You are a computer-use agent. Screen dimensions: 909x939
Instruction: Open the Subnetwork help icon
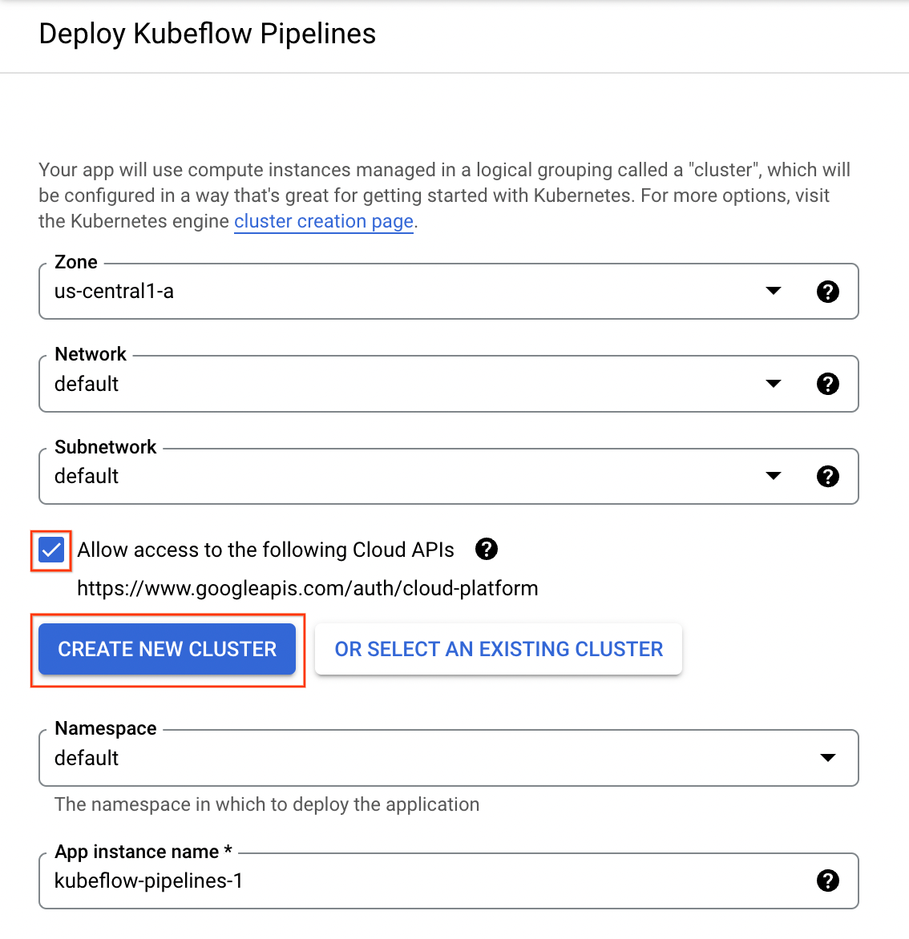pos(828,476)
